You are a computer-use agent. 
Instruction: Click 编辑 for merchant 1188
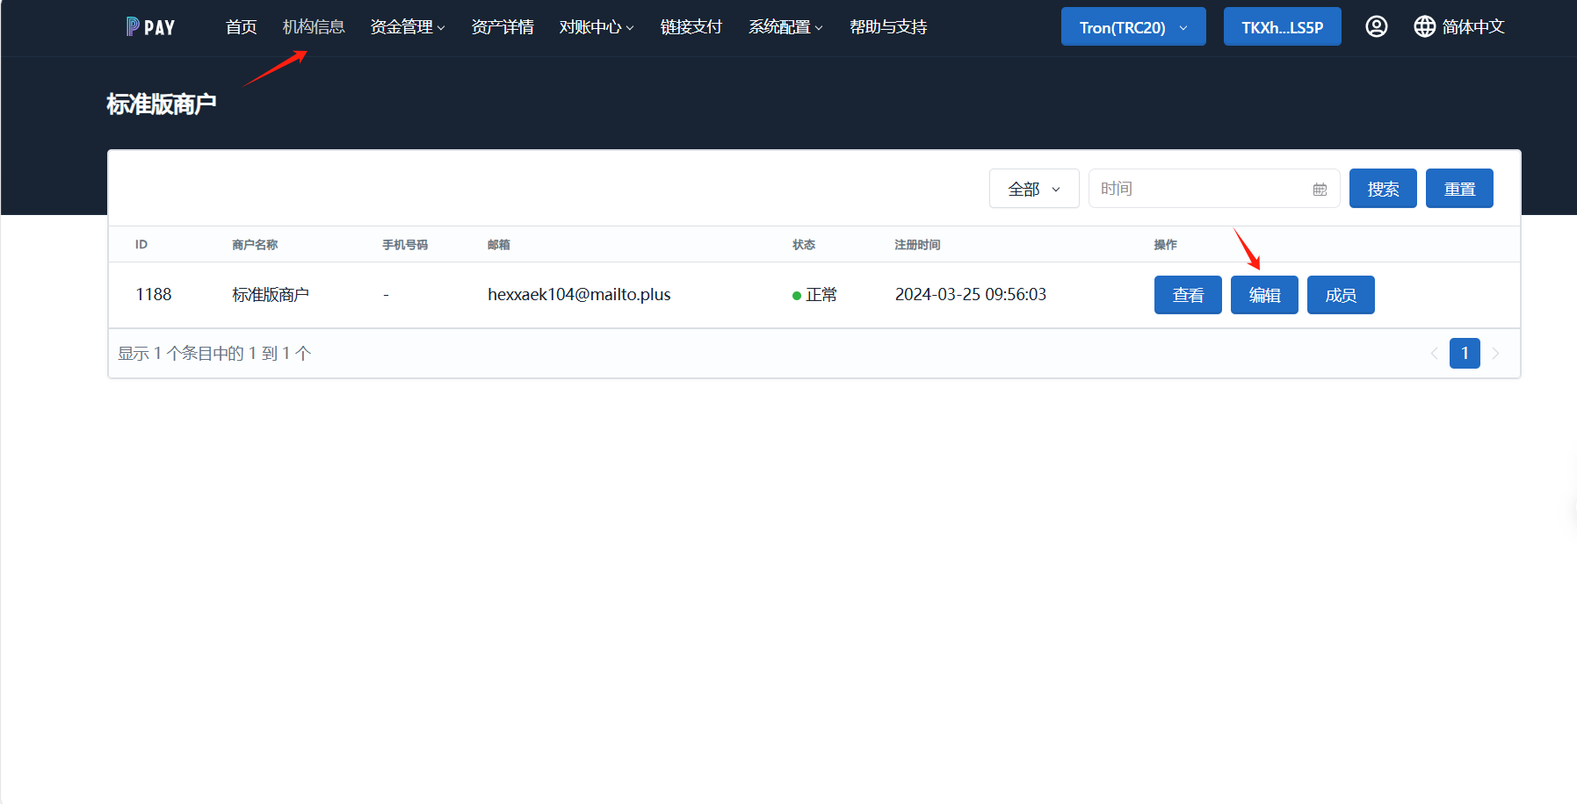[x=1264, y=295]
